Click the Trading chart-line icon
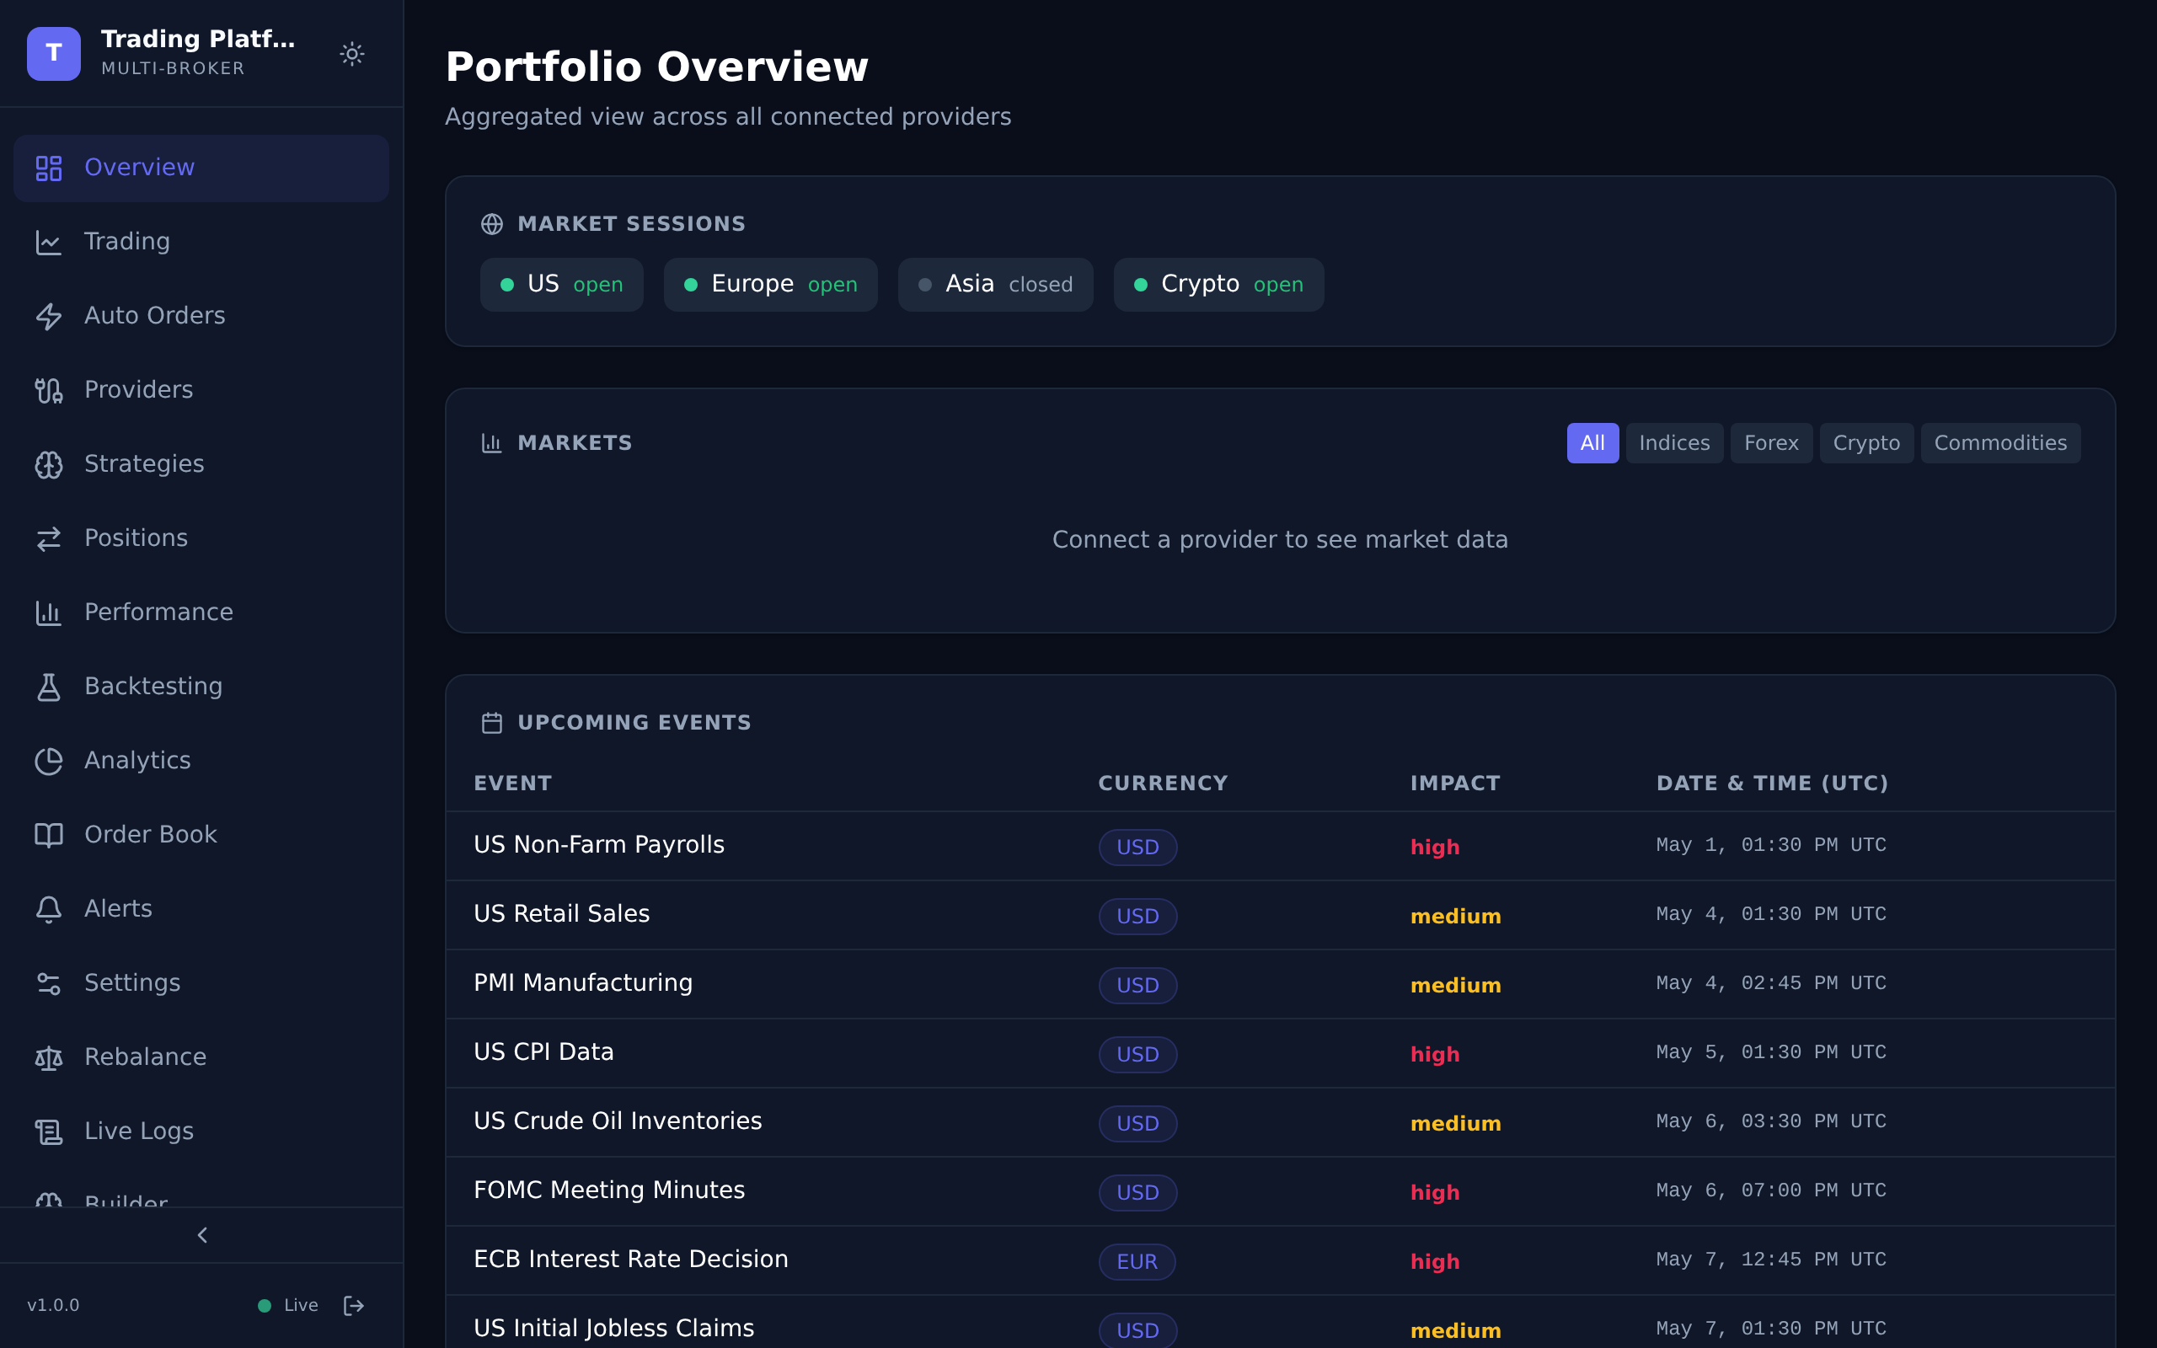The height and width of the screenshot is (1348, 2157). [48, 242]
